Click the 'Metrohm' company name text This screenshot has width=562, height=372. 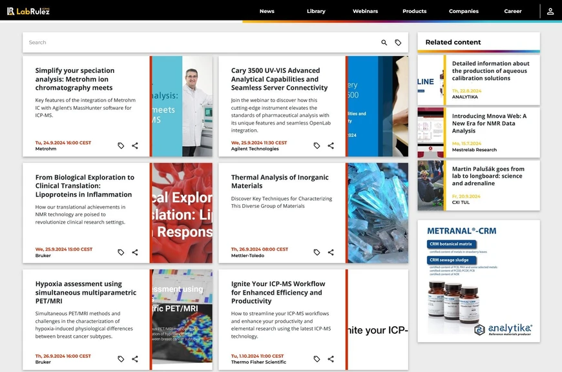(45, 149)
